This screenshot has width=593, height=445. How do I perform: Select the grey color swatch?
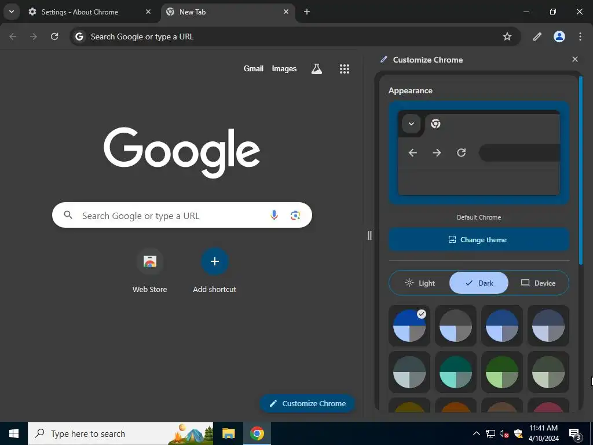tap(456, 326)
